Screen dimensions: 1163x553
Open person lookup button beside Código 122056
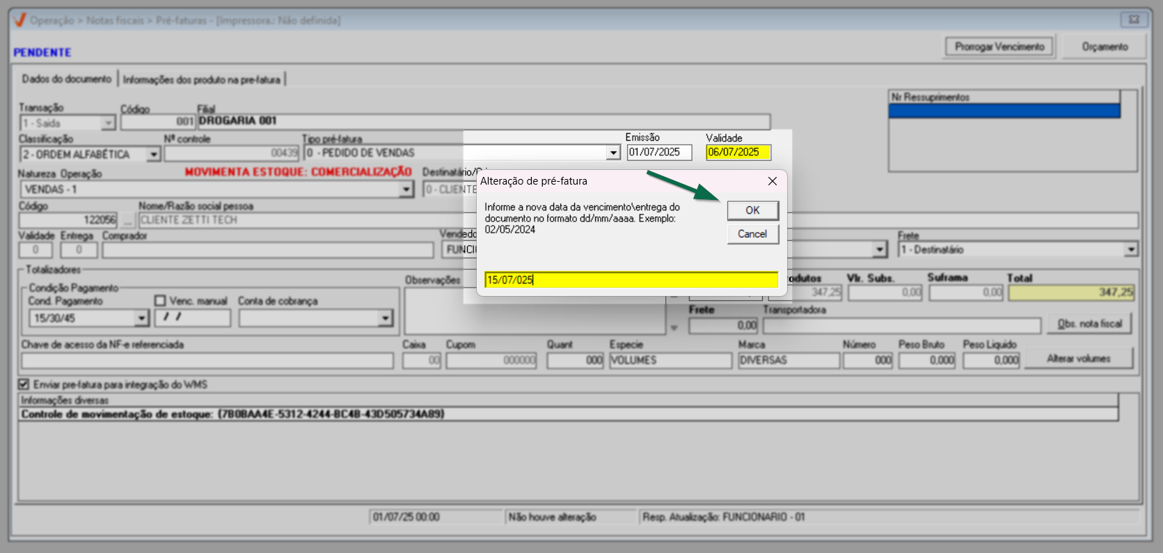[x=127, y=220]
